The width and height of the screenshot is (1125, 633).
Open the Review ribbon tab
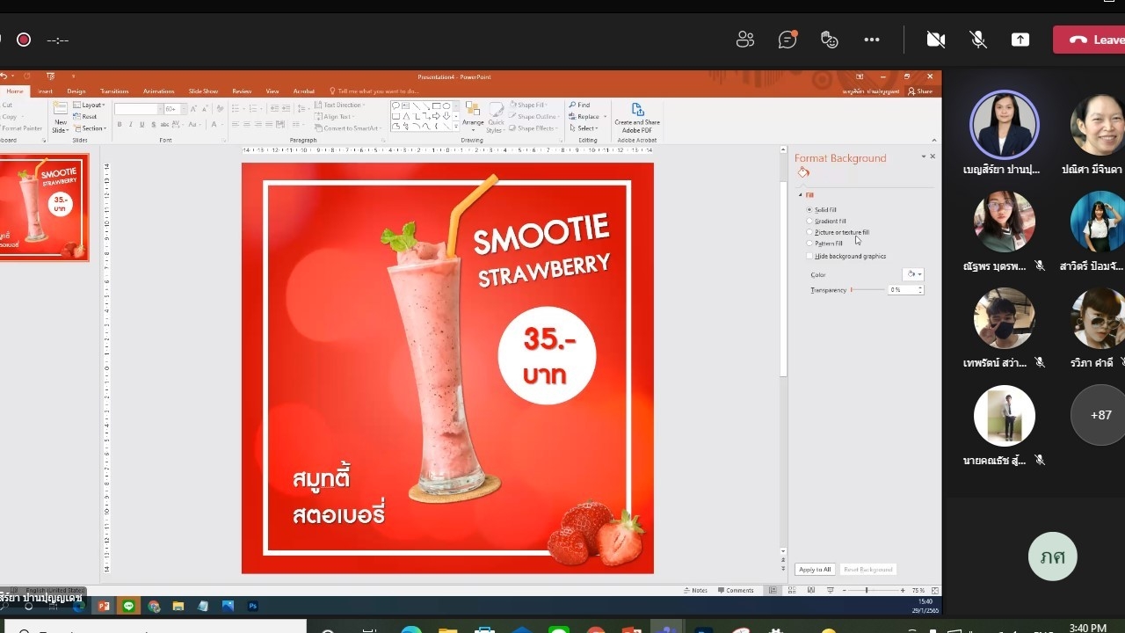tap(242, 91)
